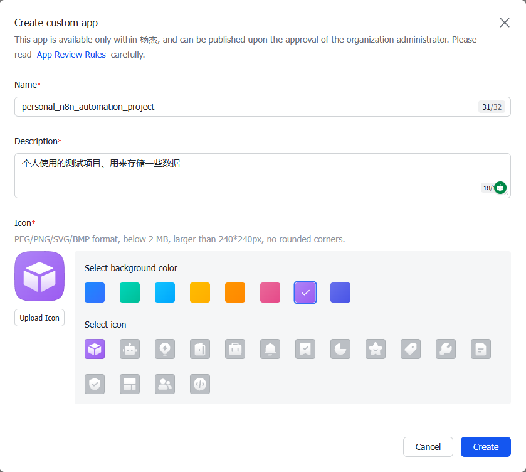Screen dimensions: 526x472
Task: Click the Upload Icon button
Action: (x=39, y=318)
